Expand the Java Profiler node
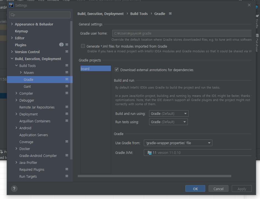260x199 pixels. 16,162
